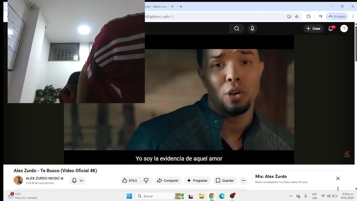Close the Watch Live tab
This screenshot has height=201, width=357.
tap(172, 6)
